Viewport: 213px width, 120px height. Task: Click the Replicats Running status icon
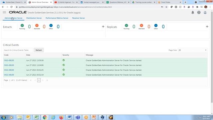pos(126,25)
